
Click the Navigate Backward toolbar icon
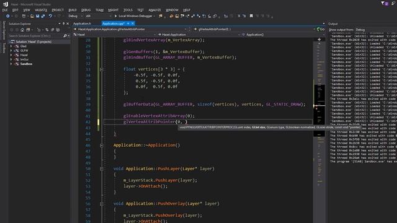click(x=8, y=16)
